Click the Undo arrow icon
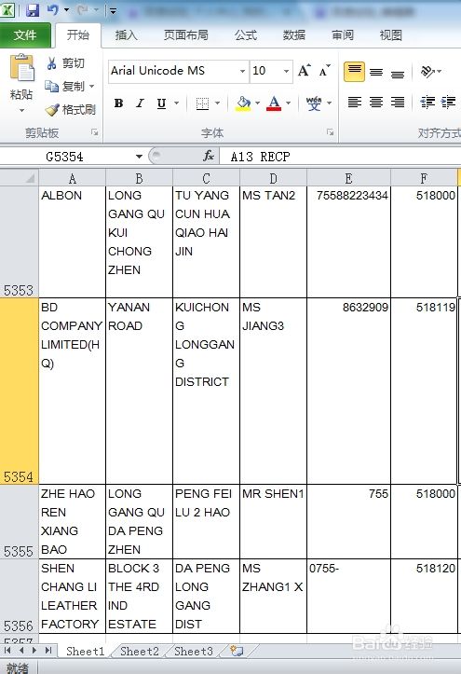The image size is (461, 674). click(x=52, y=9)
